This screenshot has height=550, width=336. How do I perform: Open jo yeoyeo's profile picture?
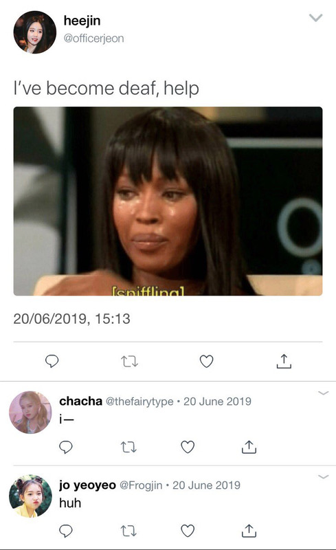(30, 496)
